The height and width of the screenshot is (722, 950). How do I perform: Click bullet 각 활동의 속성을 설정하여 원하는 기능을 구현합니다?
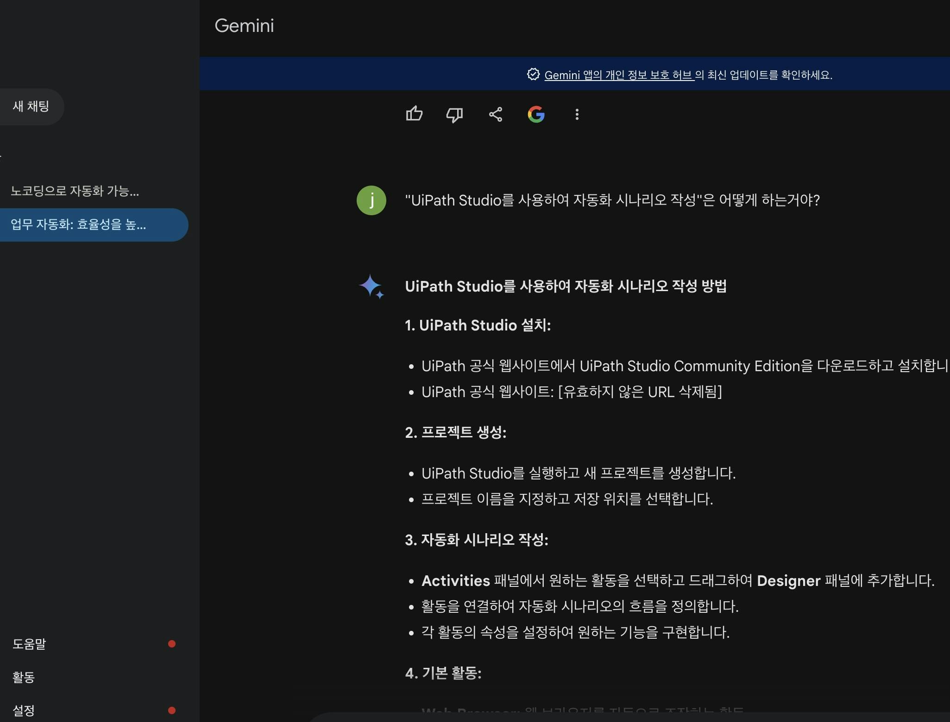pyautogui.click(x=575, y=632)
